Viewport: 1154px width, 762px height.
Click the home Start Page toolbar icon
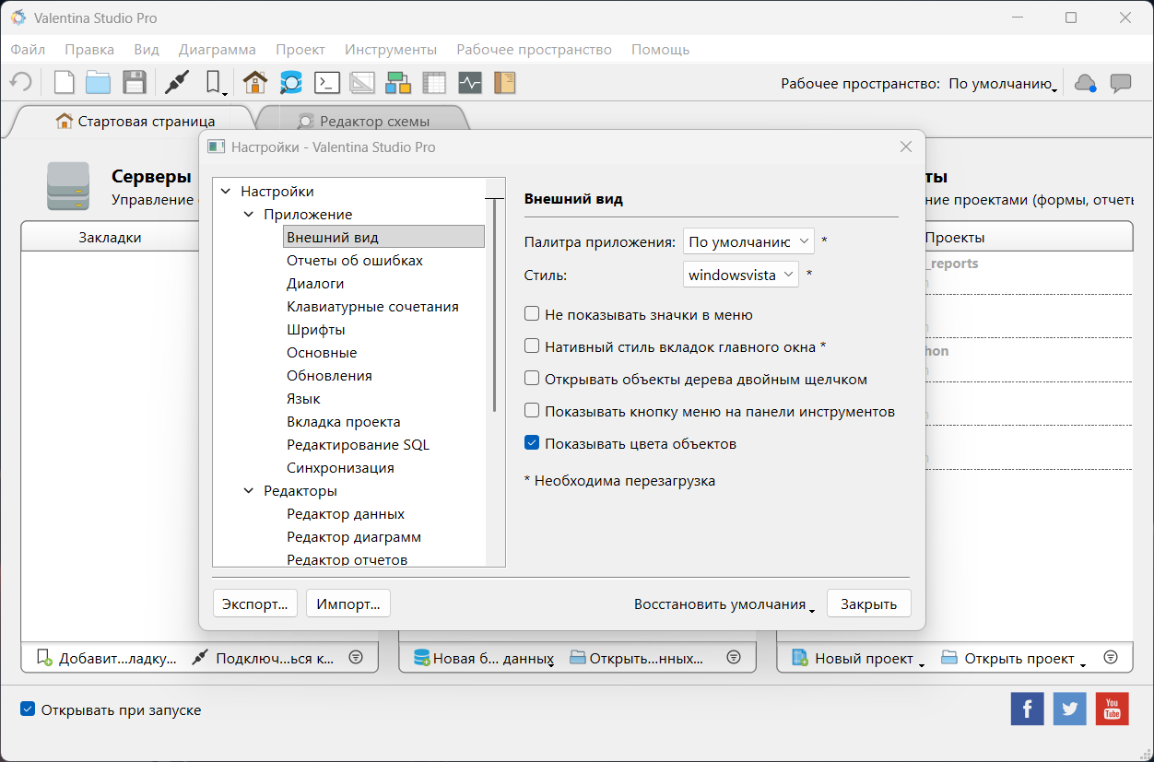pos(255,83)
